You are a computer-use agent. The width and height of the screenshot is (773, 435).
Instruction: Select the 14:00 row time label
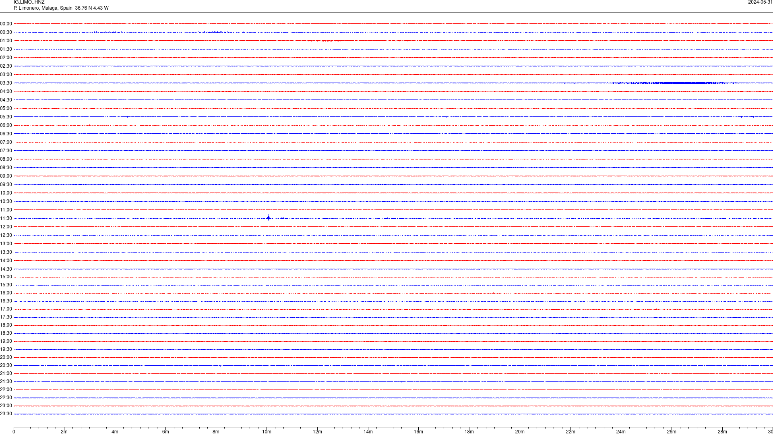6,261
